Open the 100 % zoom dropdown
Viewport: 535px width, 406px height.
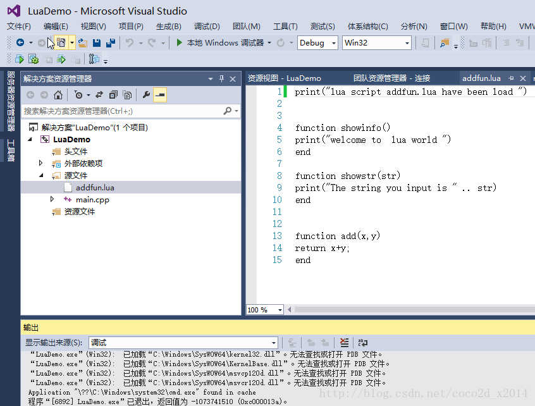pyautogui.click(x=280, y=310)
